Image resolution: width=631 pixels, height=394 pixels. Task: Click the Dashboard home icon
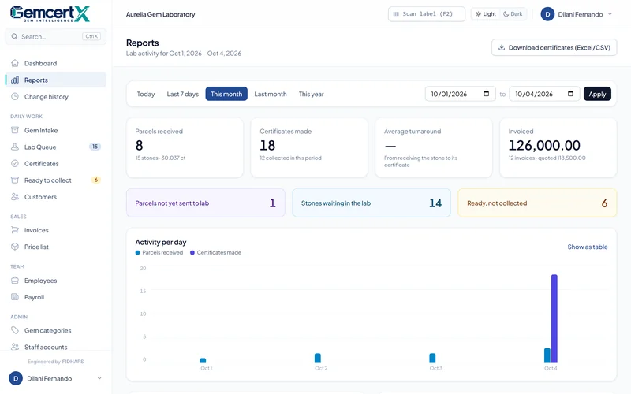tap(15, 63)
